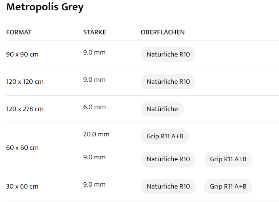Screen dimensions: 279x202
Task: Pick Grip R11 A+B for 60 x 60 cm 9.0 mm
Action: click(x=228, y=159)
